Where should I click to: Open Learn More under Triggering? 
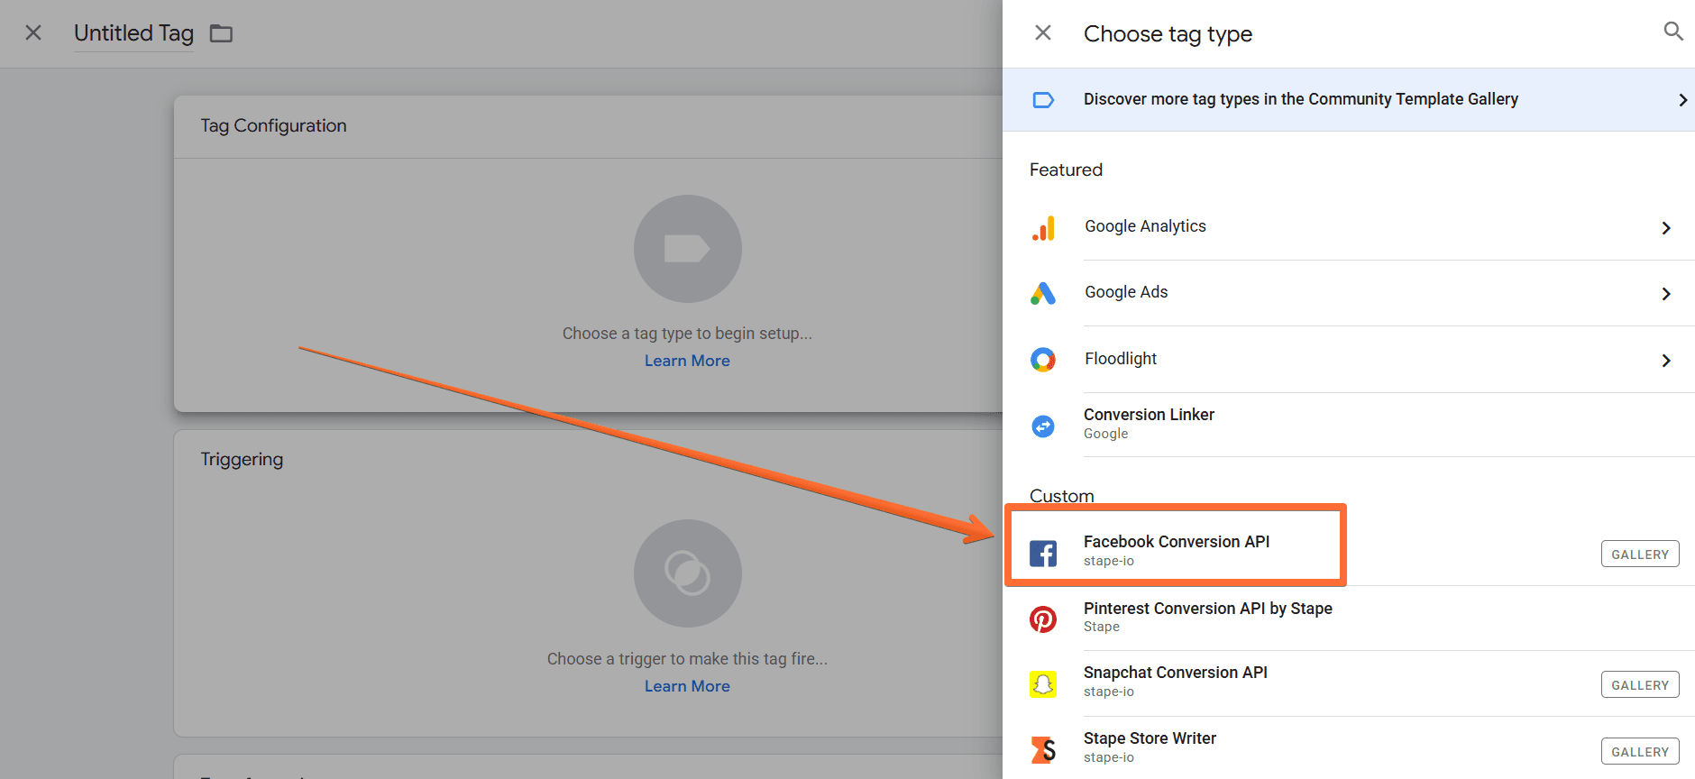pos(687,686)
